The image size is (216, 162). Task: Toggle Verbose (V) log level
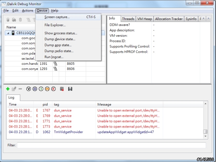[x=28, y=89]
